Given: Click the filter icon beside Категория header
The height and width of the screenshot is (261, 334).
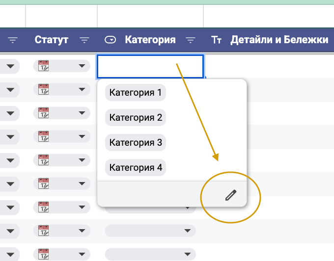Looking at the screenshot, I should pyautogui.click(x=191, y=40).
